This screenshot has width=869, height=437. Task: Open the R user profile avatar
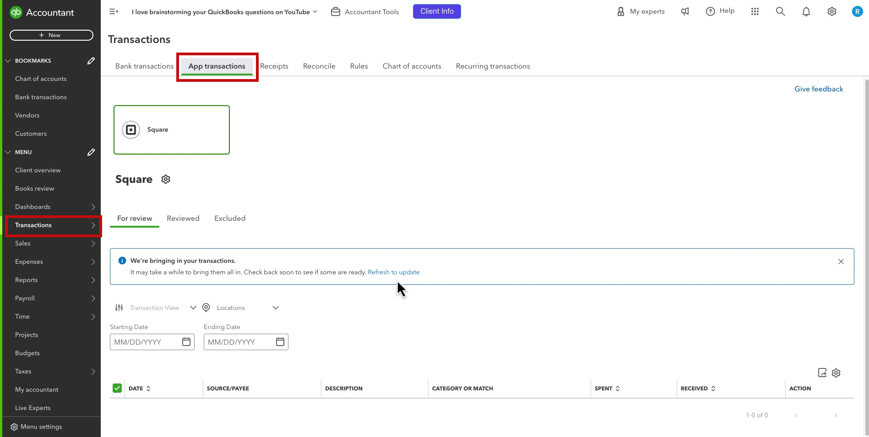click(x=857, y=11)
